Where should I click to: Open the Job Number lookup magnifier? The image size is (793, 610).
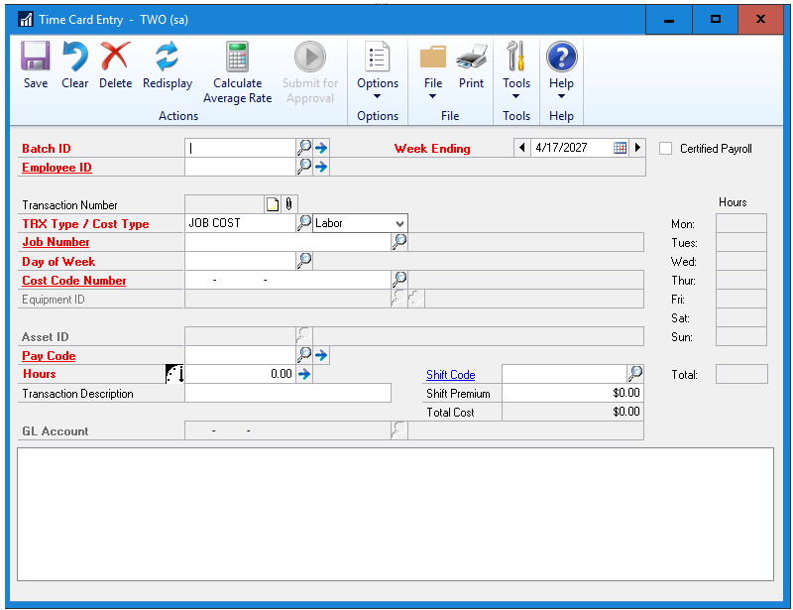tap(399, 241)
